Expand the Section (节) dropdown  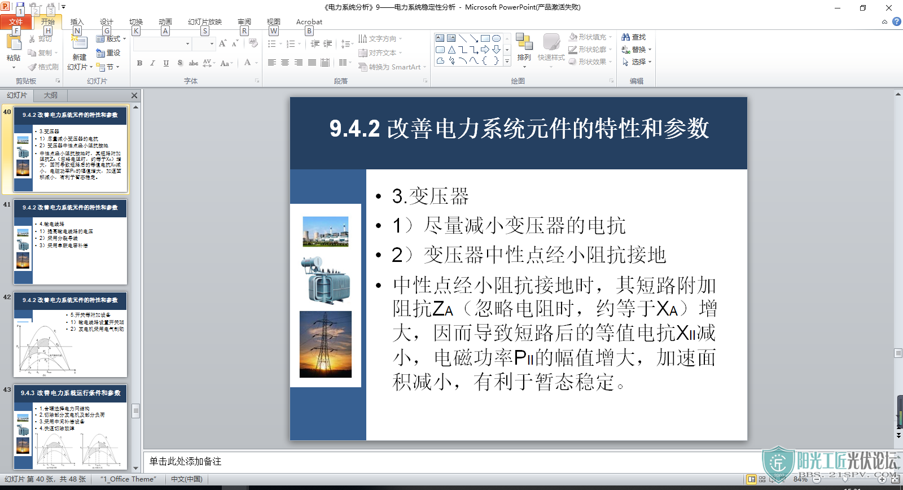pyautogui.click(x=109, y=67)
